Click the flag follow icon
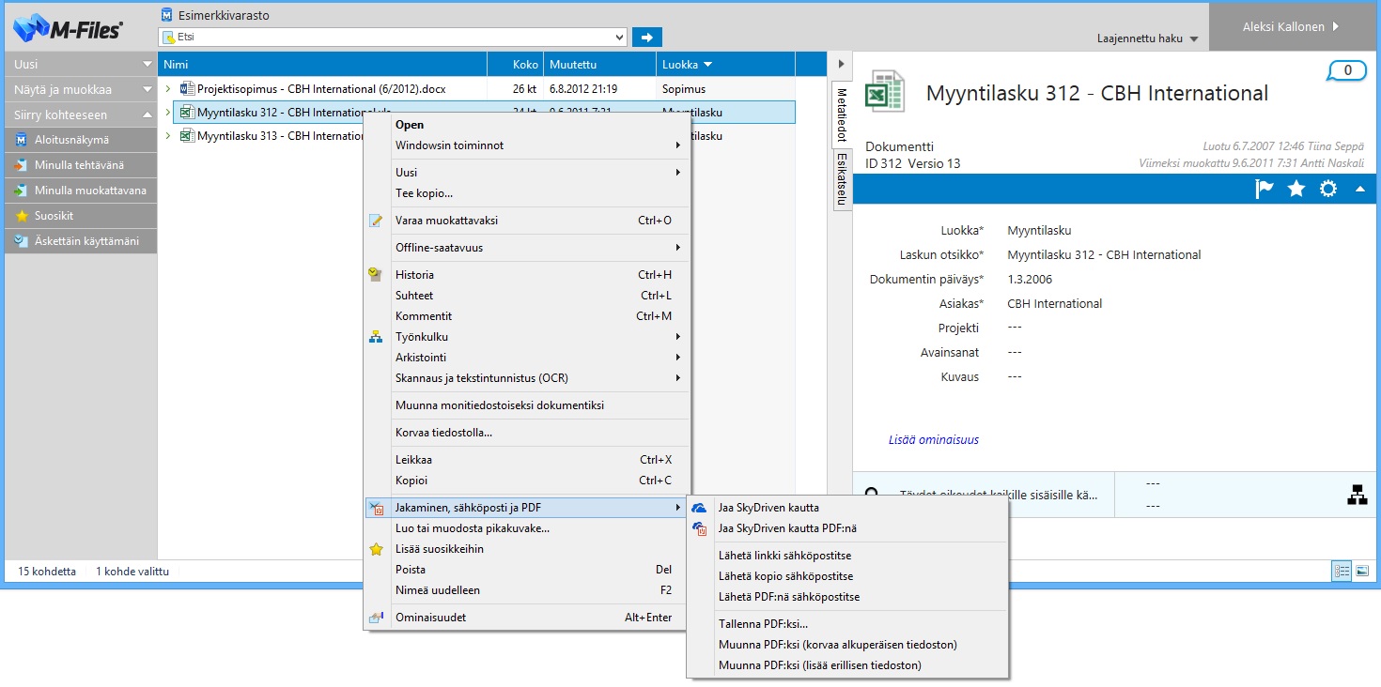This screenshot has width=1381, height=687. pos(1265,189)
